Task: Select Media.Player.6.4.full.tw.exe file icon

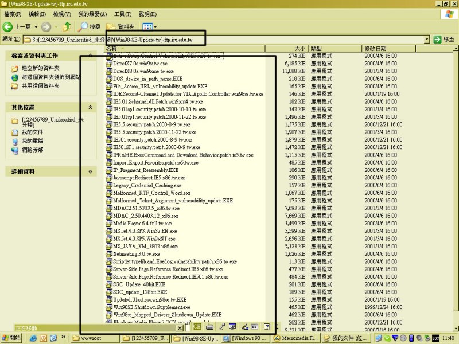Action: pos(109,224)
